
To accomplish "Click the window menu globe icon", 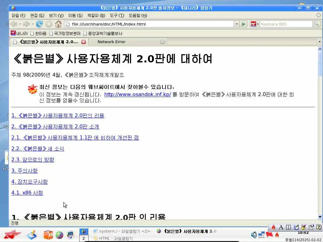I will (14, 8).
